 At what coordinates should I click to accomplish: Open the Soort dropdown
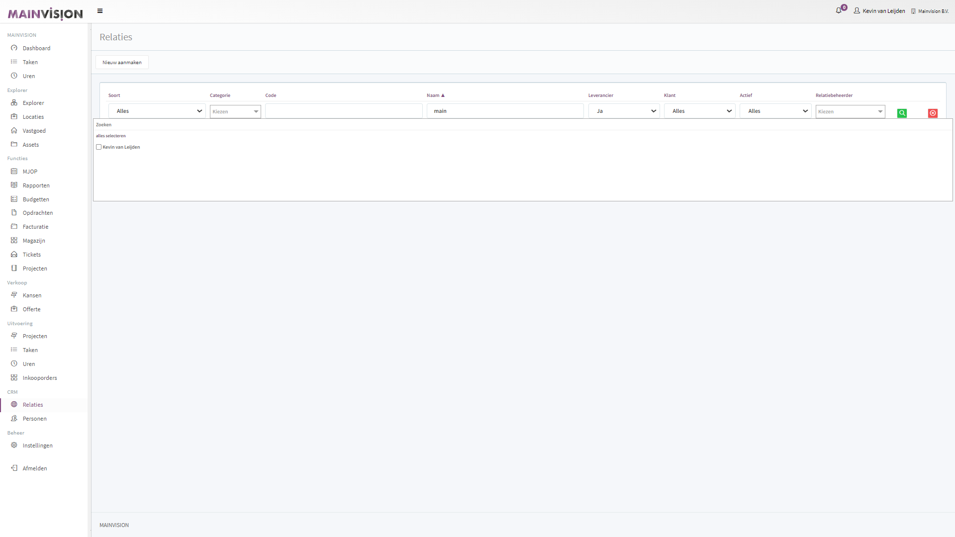157,111
